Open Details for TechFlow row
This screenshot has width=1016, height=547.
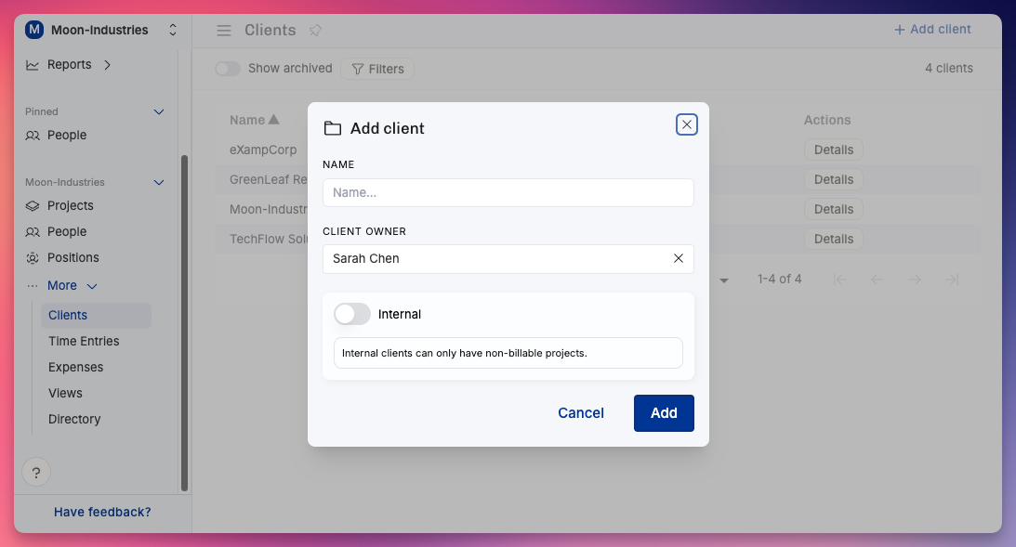point(833,239)
